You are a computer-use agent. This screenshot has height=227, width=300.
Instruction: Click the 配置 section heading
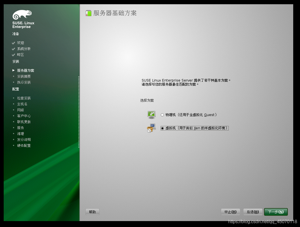[x=16, y=89]
